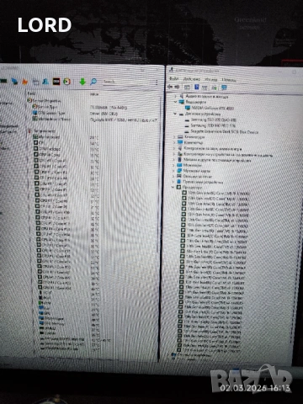Click the list view icon after the Help icon
This screenshot has height=404, width=303.
[205, 88]
